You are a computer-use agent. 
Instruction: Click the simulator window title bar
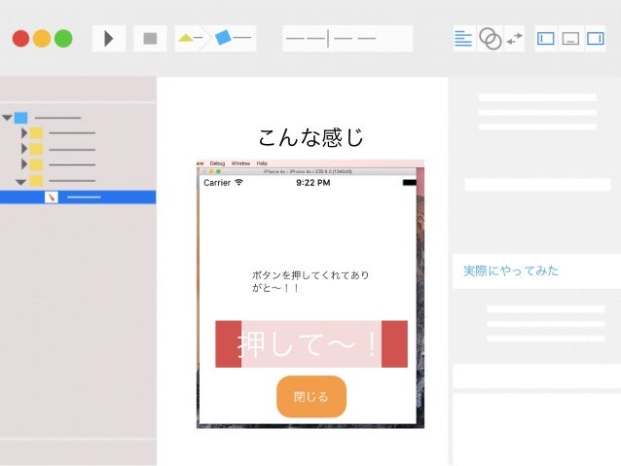pos(307,171)
